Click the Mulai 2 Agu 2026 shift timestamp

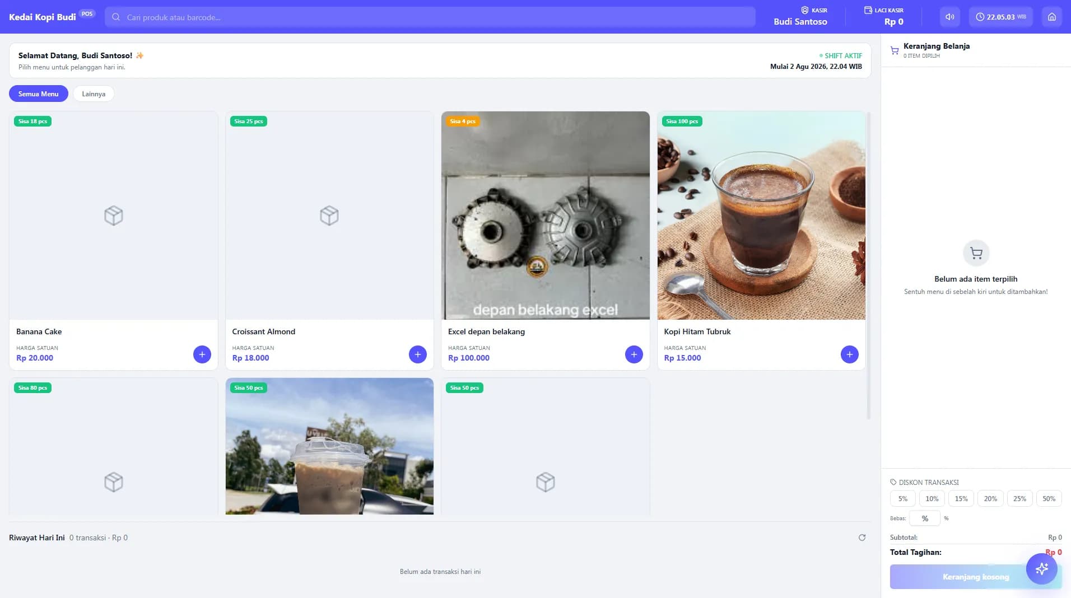click(816, 66)
